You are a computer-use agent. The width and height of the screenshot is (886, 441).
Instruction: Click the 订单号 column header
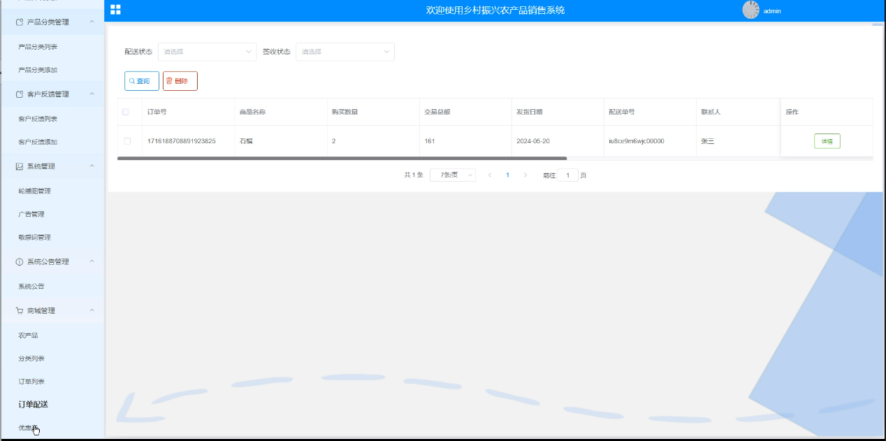tap(157, 112)
